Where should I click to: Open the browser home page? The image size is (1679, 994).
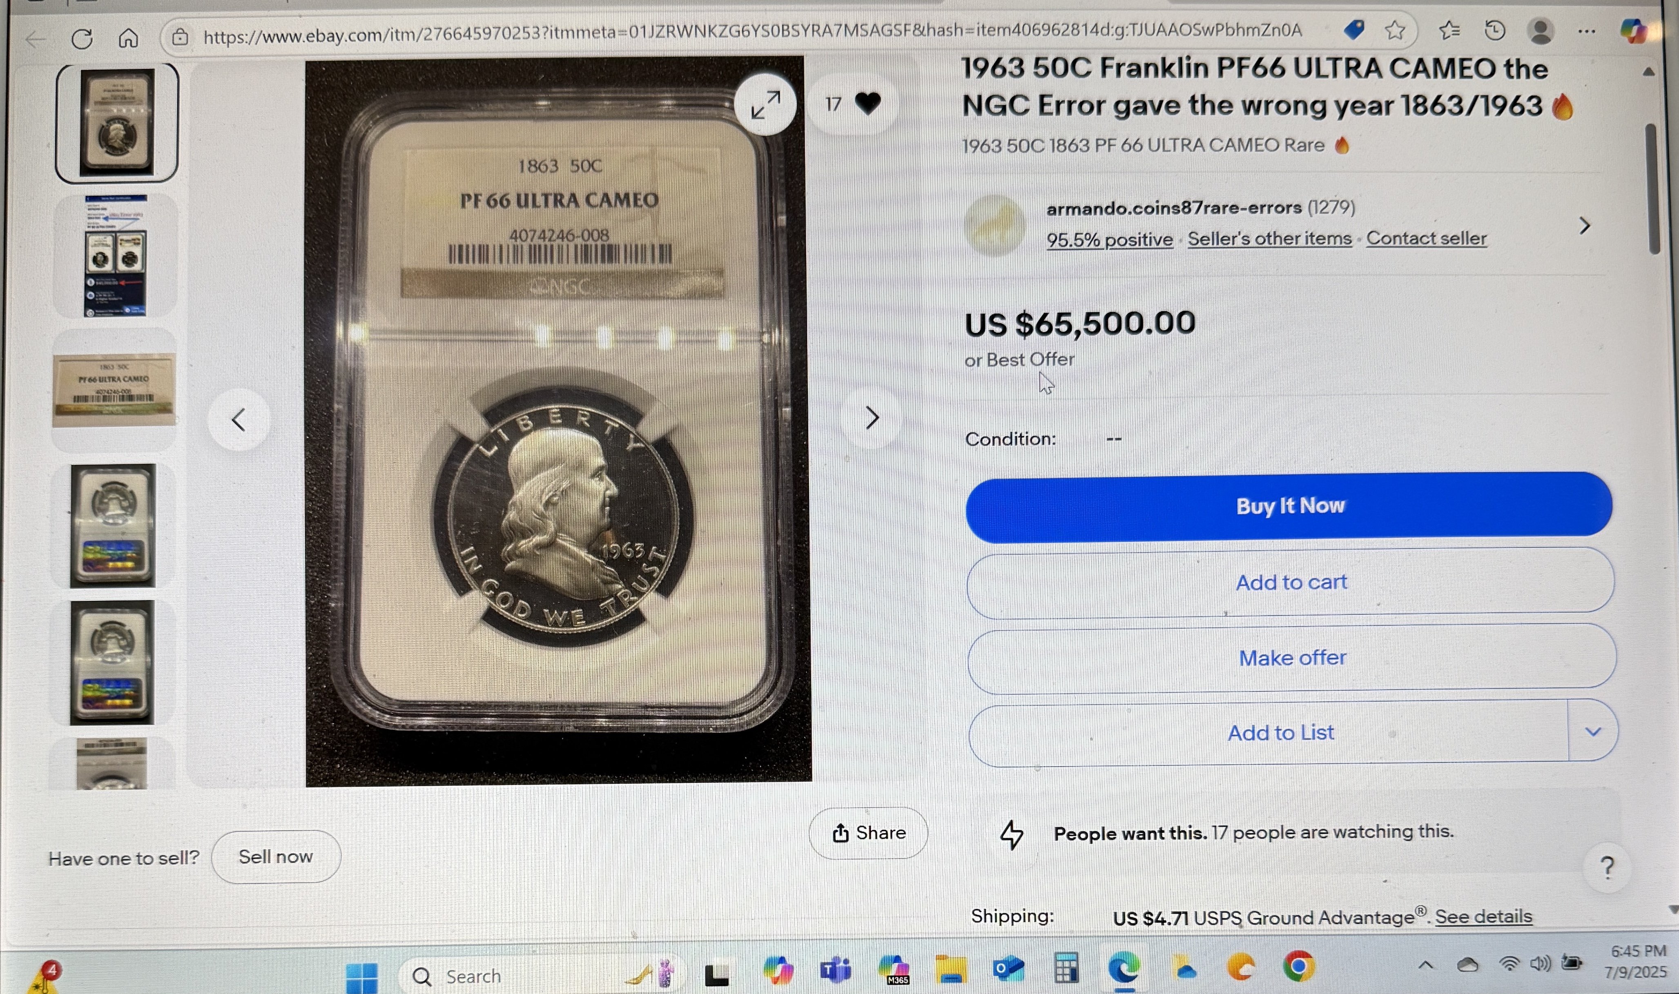128,38
